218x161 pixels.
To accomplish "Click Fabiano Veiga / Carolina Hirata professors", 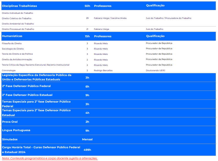I will point(110,18).
